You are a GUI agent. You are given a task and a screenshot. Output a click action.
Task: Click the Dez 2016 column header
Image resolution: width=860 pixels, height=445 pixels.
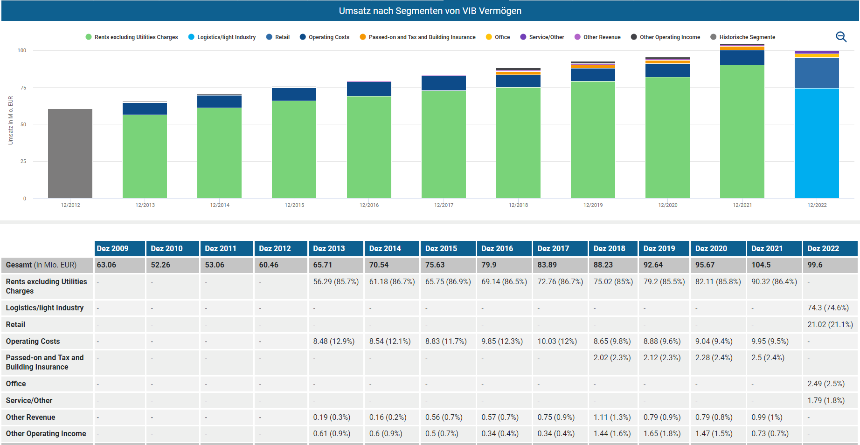[504, 248]
